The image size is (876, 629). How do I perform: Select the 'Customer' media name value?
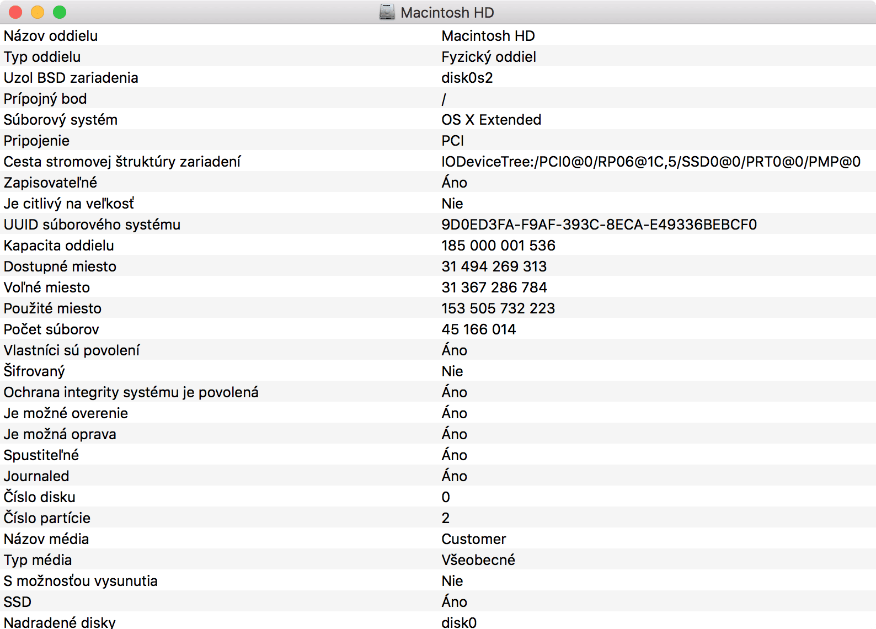pyautogui.click(x=473, y=539)
